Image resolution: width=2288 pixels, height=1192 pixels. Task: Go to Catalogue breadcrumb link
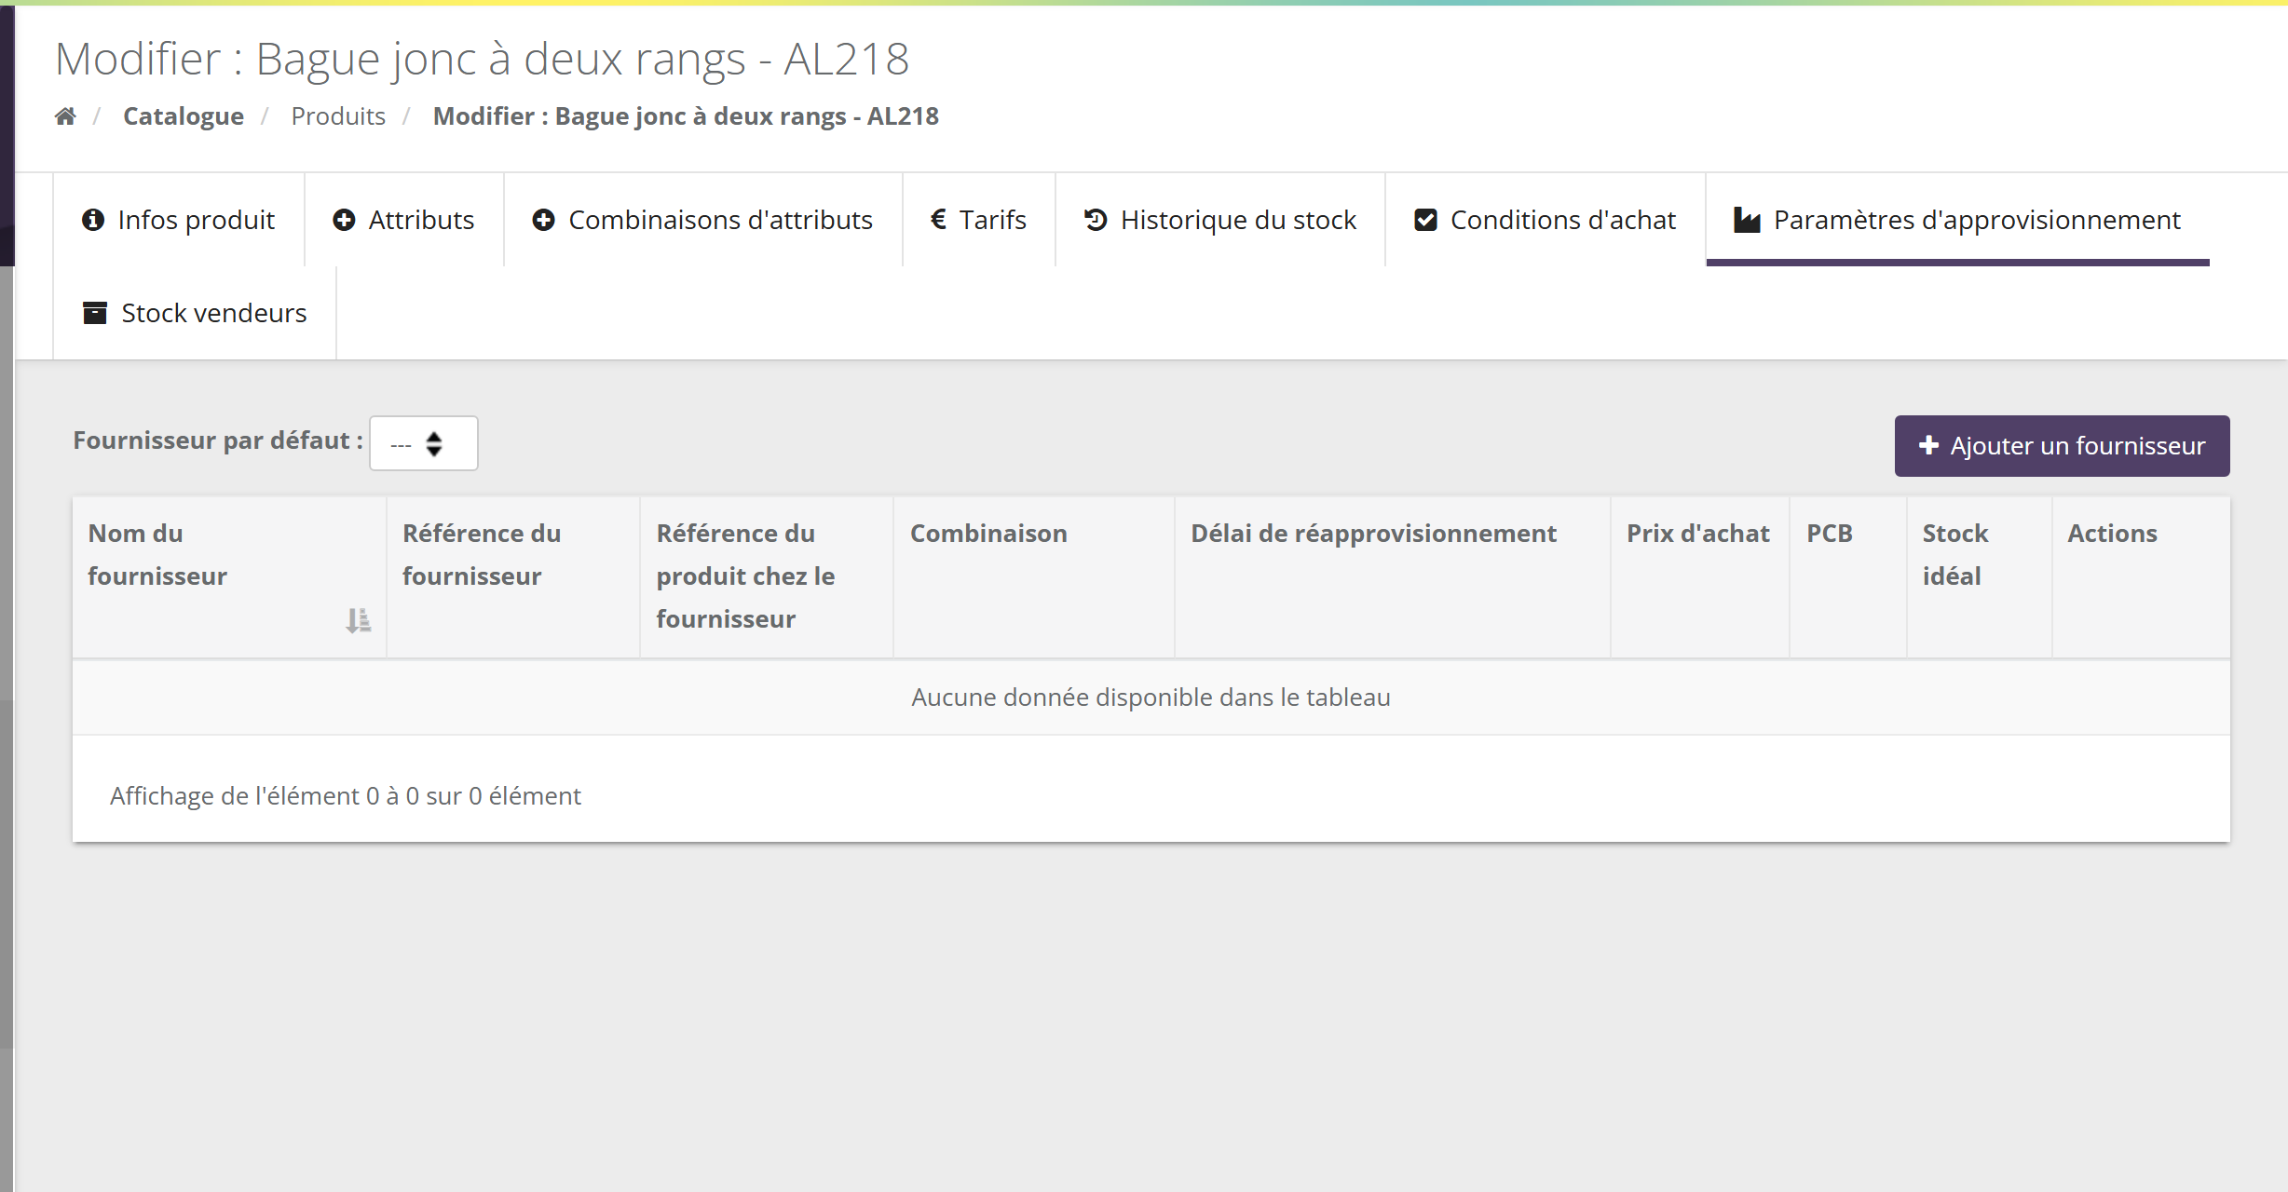pos(184,116)
